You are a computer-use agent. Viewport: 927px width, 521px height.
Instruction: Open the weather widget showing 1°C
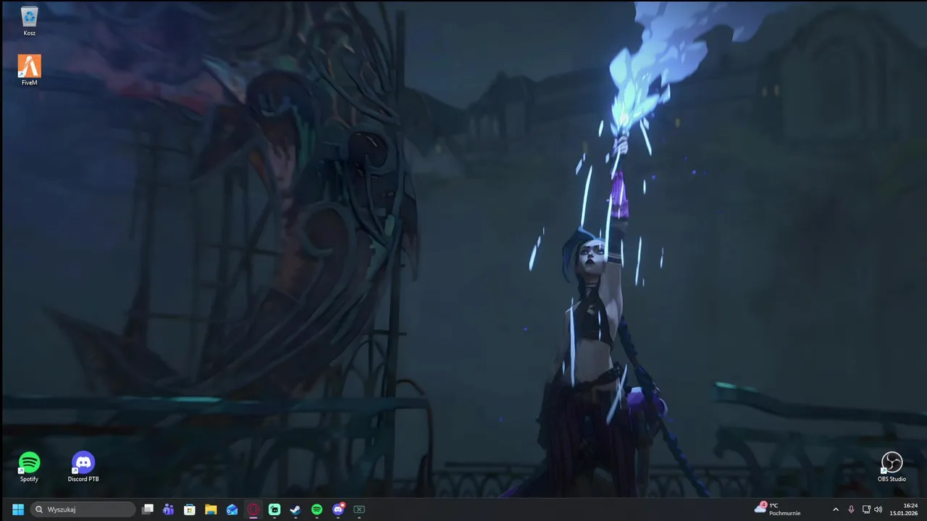click(778, 509)
